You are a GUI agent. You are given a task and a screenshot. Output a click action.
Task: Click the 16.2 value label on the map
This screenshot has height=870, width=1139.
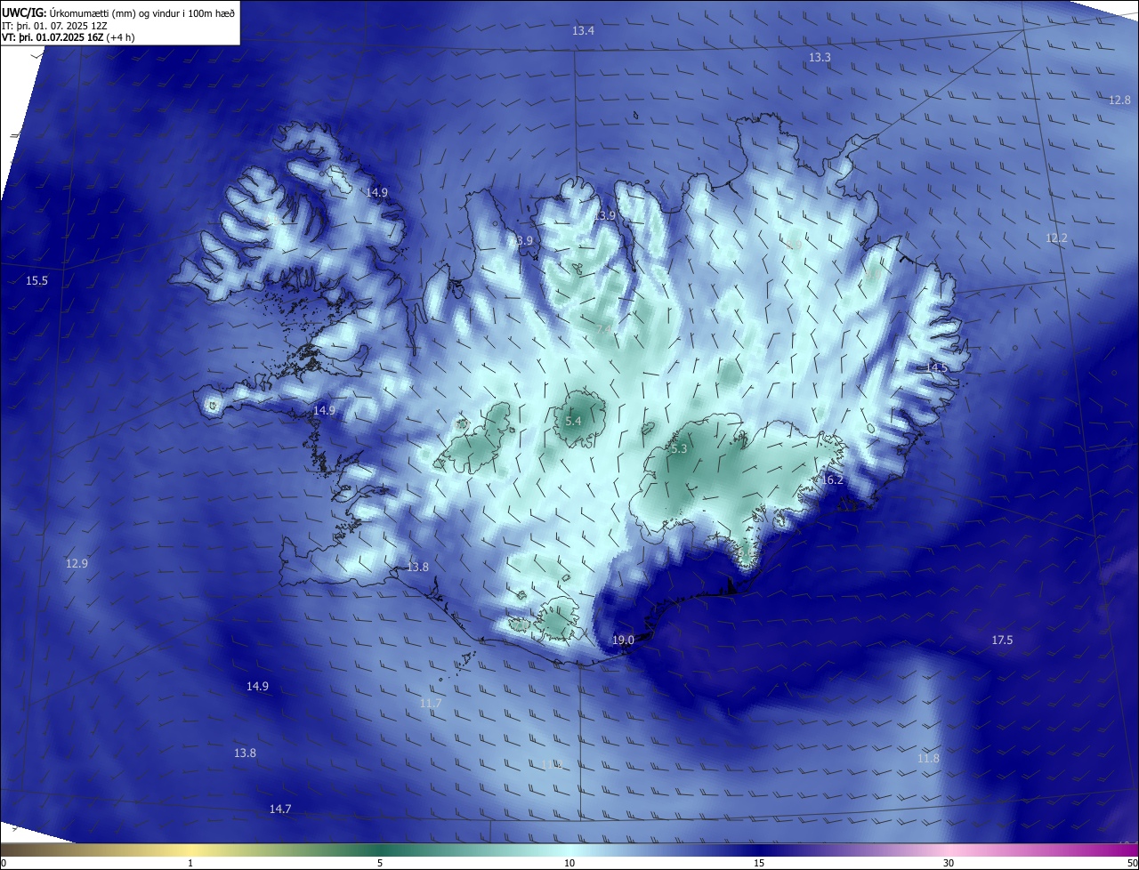pyautogui.click(x=832, y=479)
